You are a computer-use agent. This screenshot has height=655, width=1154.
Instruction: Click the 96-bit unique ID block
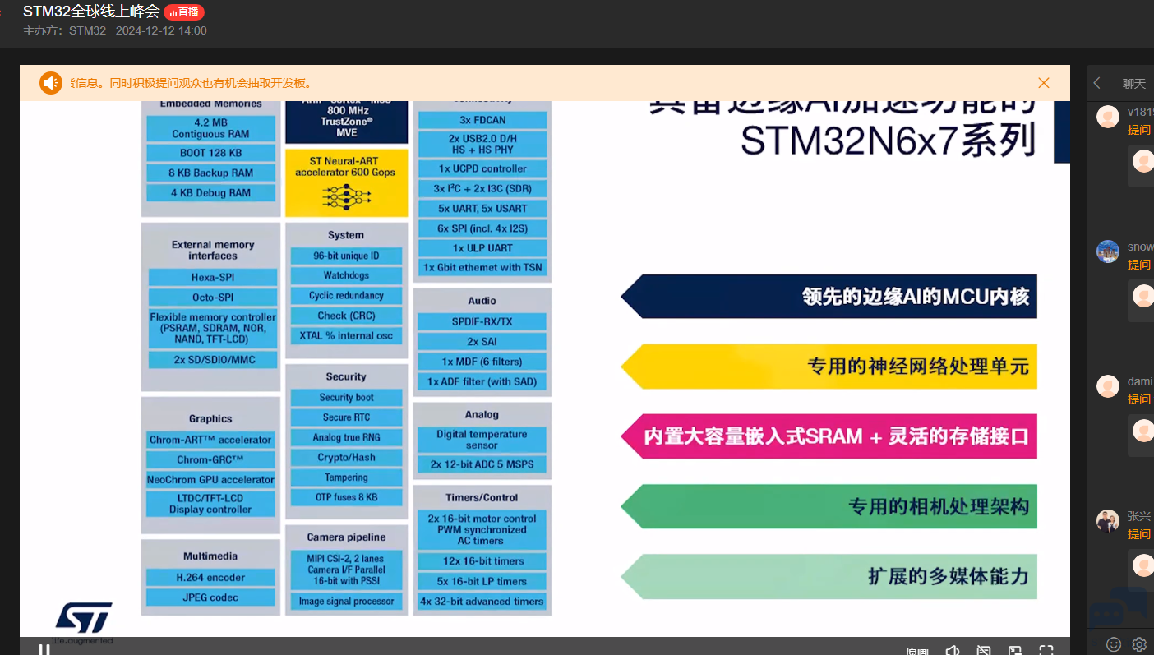(x=346, y=256)
